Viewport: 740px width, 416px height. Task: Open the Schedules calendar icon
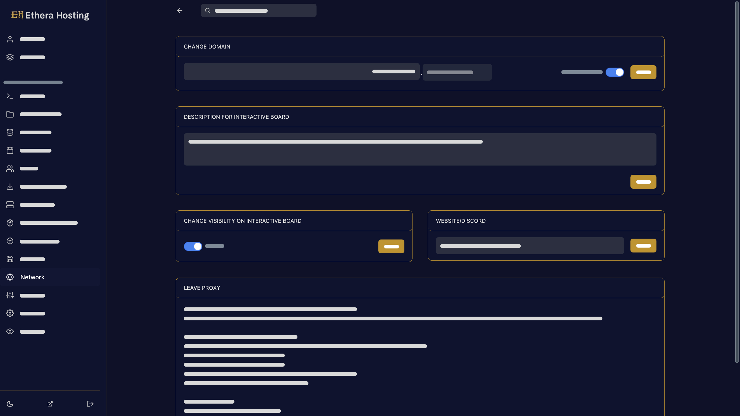(10, 150)
